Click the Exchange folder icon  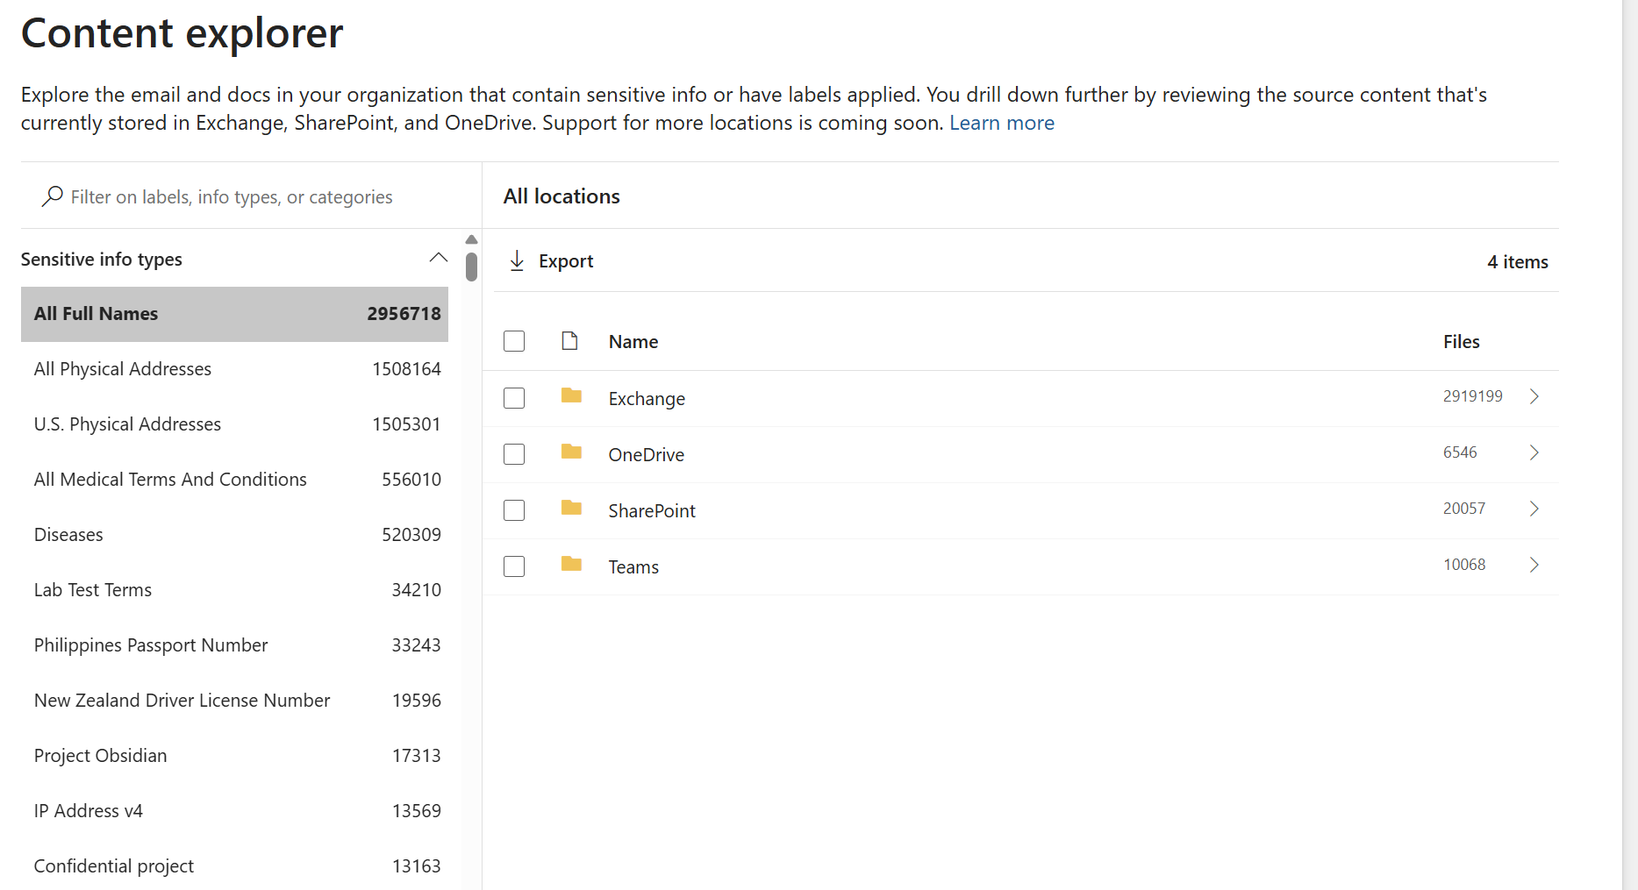pos(571,396)
